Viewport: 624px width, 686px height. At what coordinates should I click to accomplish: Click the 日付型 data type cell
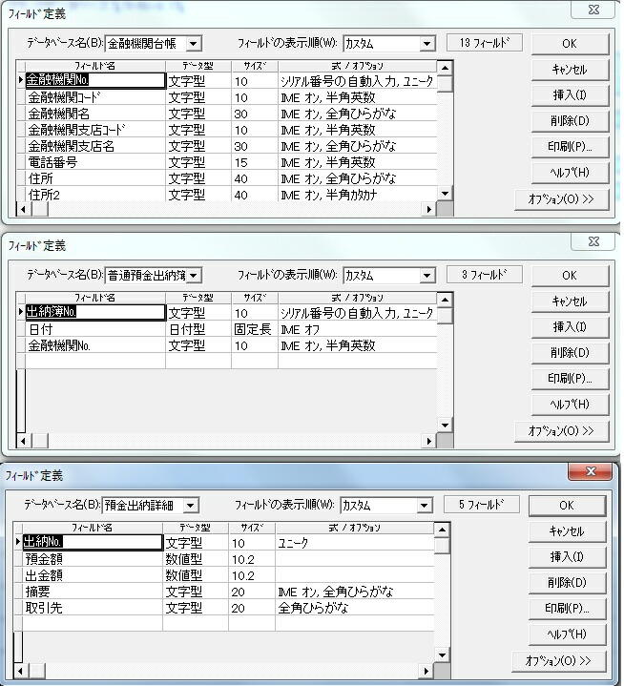pyautogui.click(x=198, y=329)
